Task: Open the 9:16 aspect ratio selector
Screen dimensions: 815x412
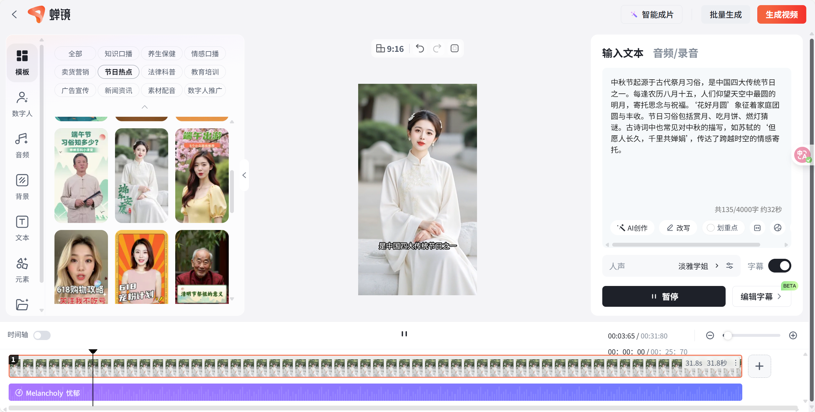Action: pyautogui.click(x=390, y=49)
